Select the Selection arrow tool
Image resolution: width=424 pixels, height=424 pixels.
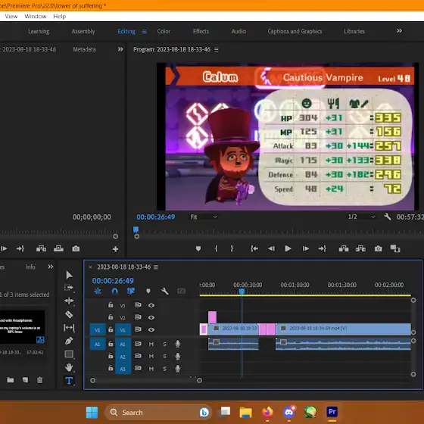69,275
